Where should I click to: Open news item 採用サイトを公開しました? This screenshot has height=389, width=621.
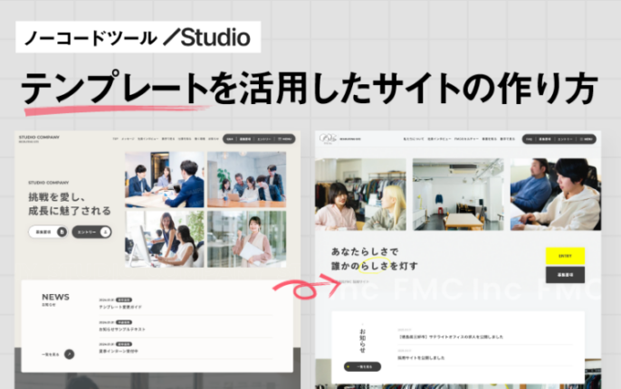(x=421, y=357)
